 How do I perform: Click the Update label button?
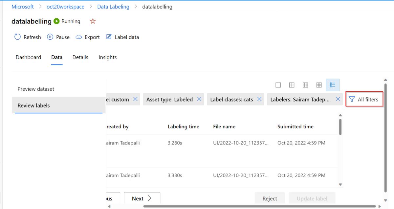point(312,199)
